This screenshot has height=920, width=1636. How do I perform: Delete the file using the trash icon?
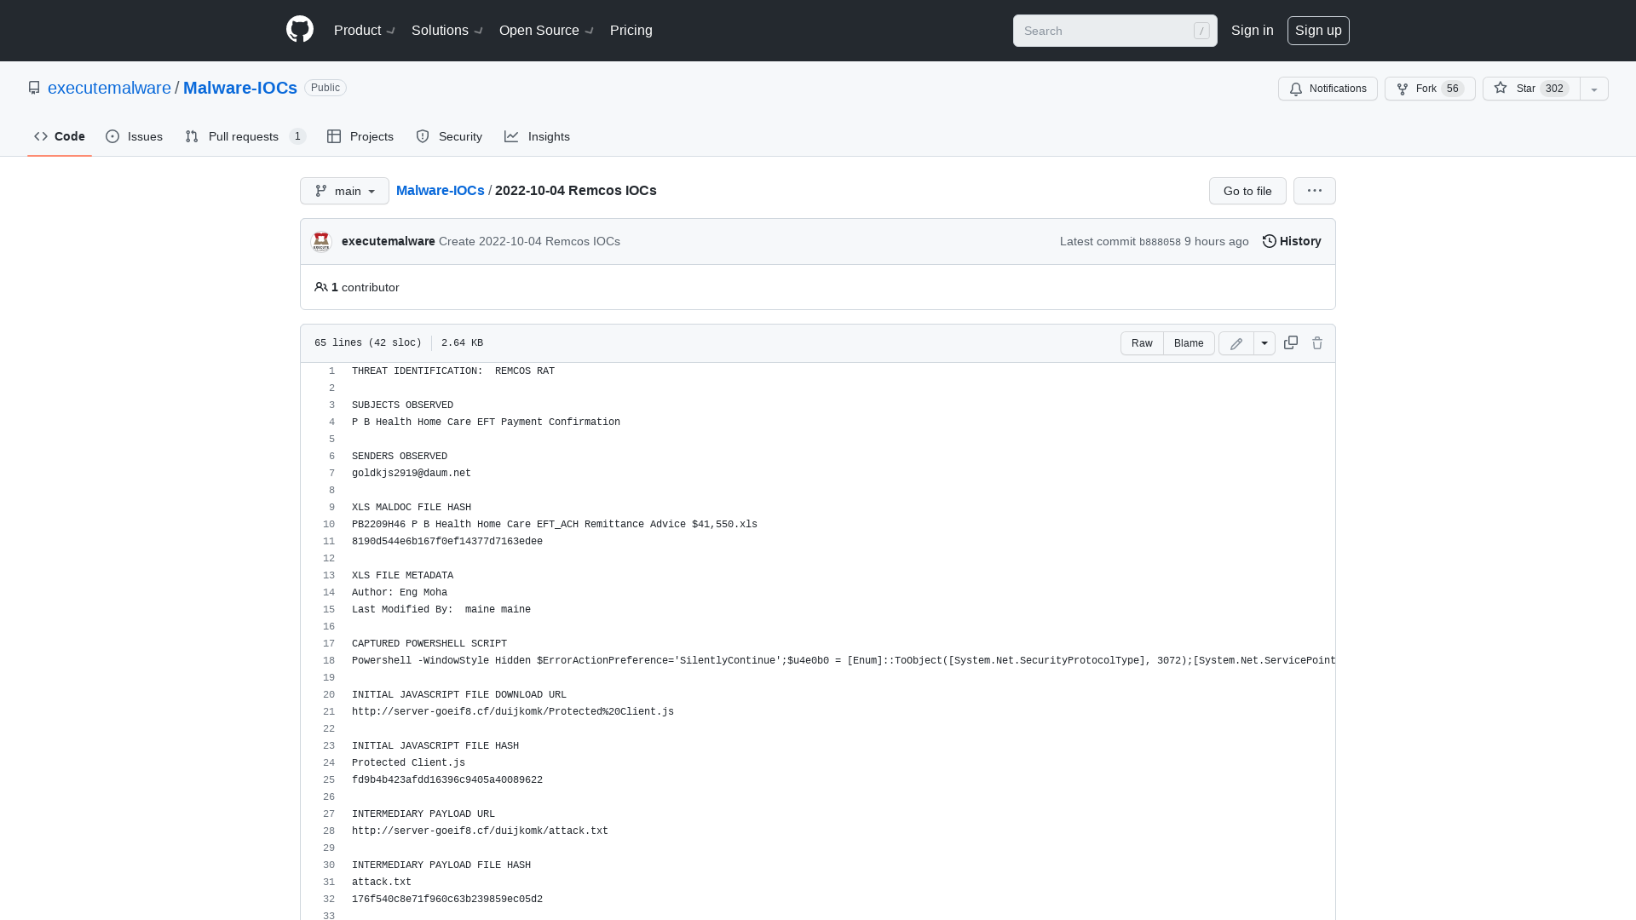pos(1317,342)
